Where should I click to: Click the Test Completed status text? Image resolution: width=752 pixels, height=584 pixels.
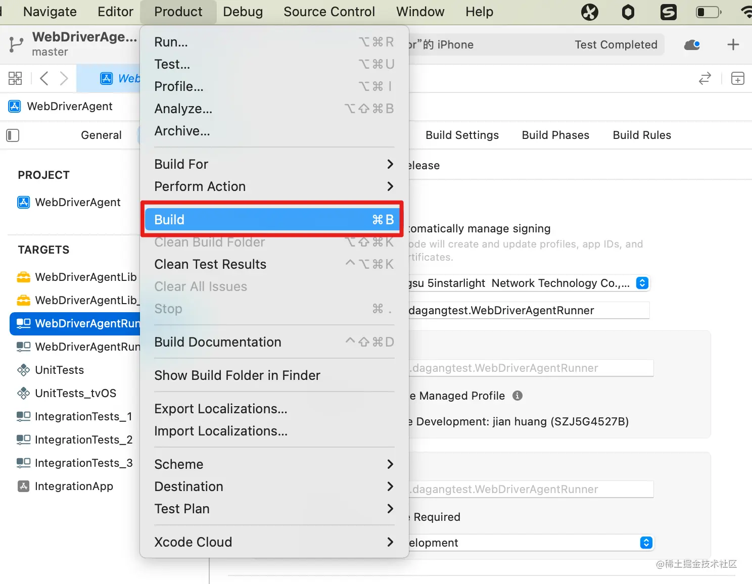pos(616,44)
